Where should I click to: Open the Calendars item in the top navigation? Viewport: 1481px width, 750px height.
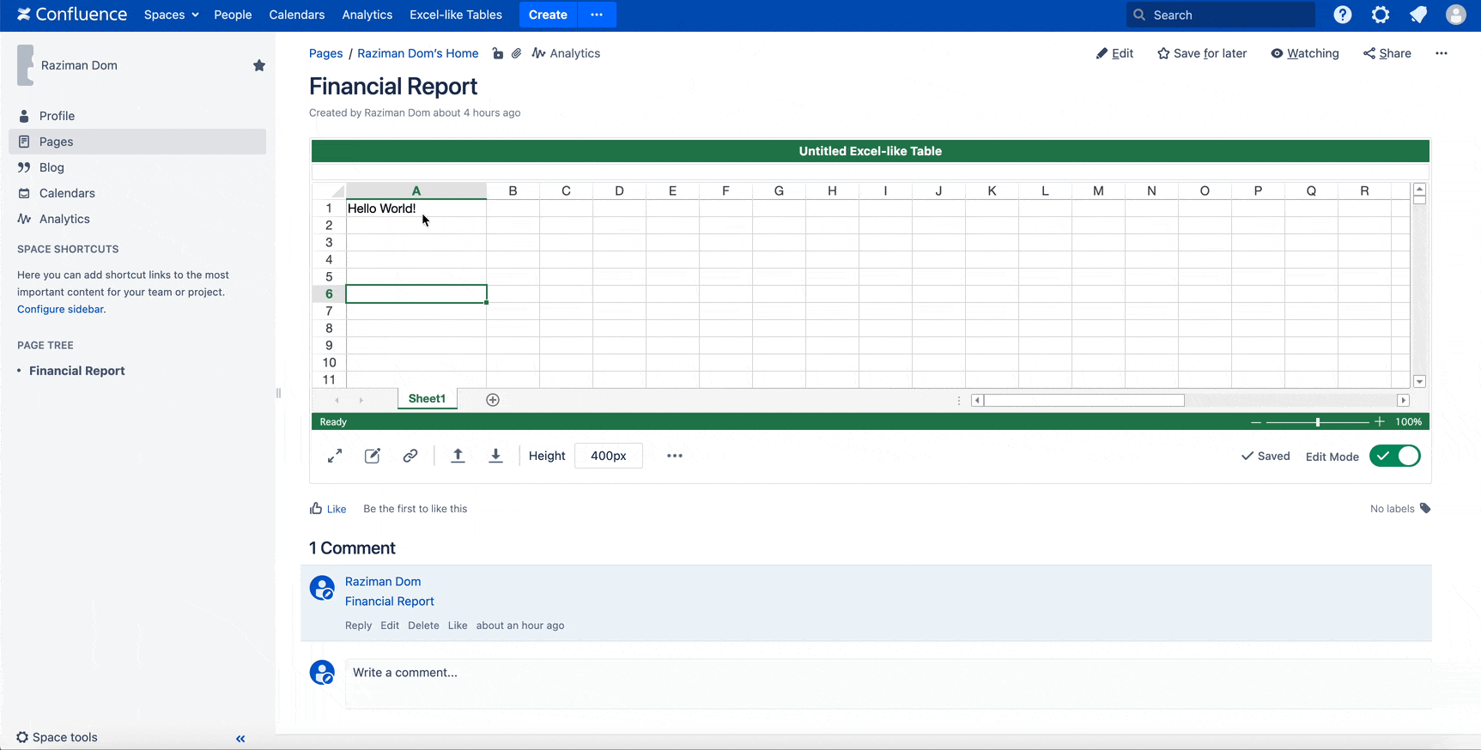(296, 15)
